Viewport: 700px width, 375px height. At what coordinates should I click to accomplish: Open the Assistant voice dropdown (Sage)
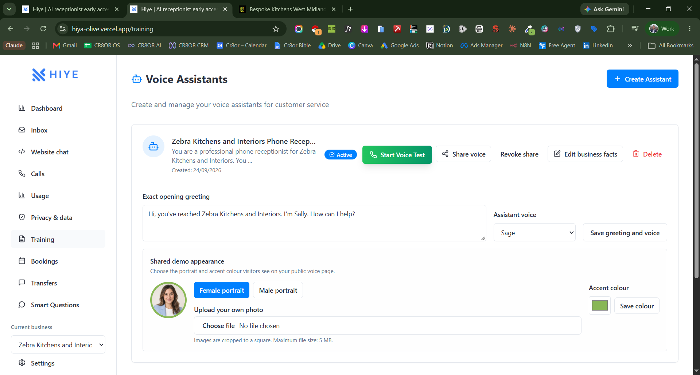click(x=534, y=233)
